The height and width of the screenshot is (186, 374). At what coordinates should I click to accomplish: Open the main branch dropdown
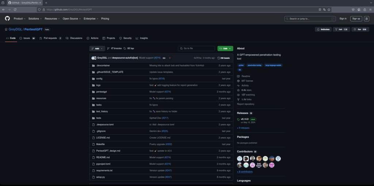pyautogui.click(x=97, y=48)
